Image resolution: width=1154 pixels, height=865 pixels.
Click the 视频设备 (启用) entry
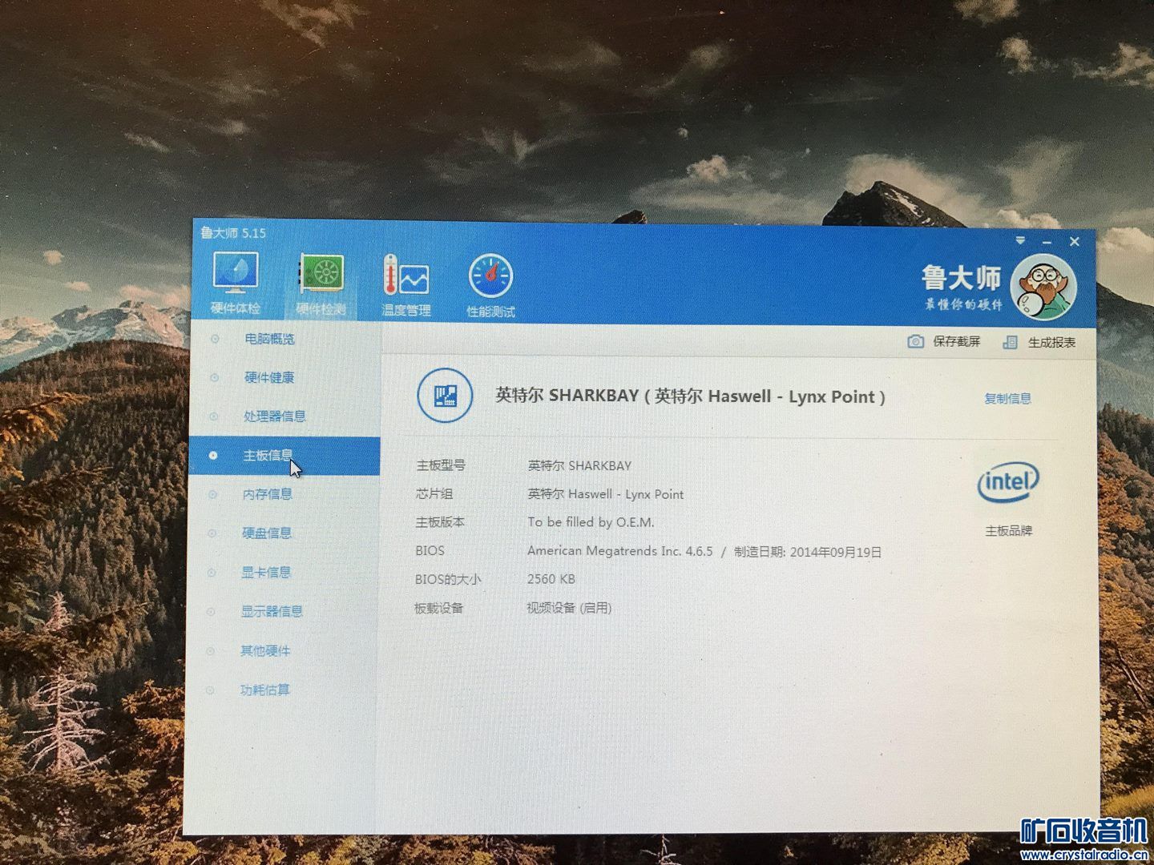pos(569,608)
